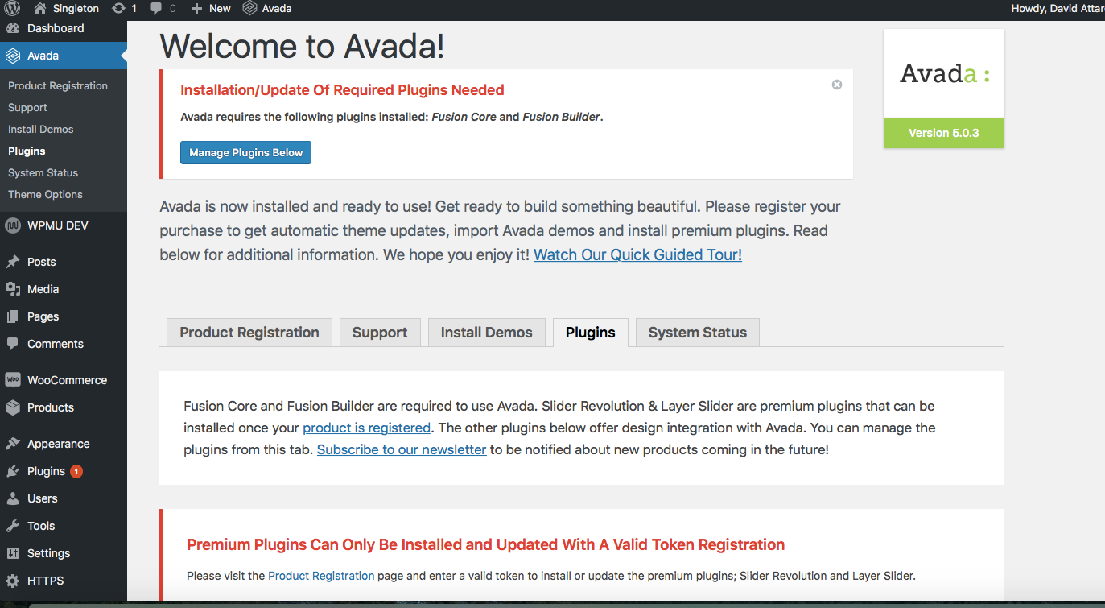
Task: Switch to the Install Demos tab
Action: point(486,332)
